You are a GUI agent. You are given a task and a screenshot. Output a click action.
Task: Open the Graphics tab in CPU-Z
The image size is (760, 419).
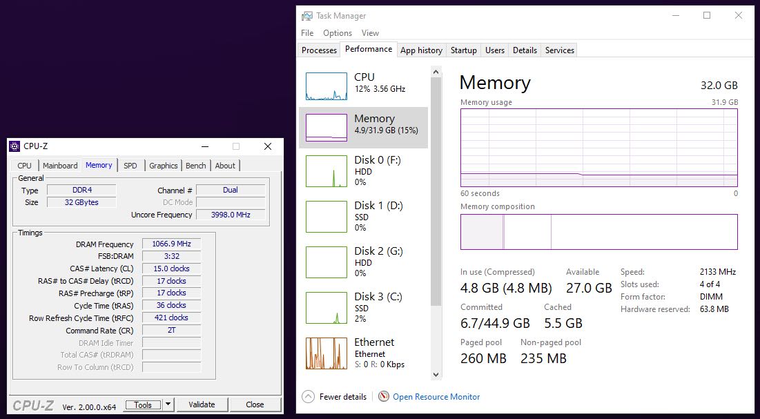pos(164,166)
